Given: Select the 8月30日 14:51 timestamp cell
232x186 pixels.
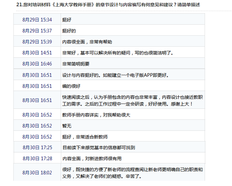Looking at the screenshot, I should 37,53.
